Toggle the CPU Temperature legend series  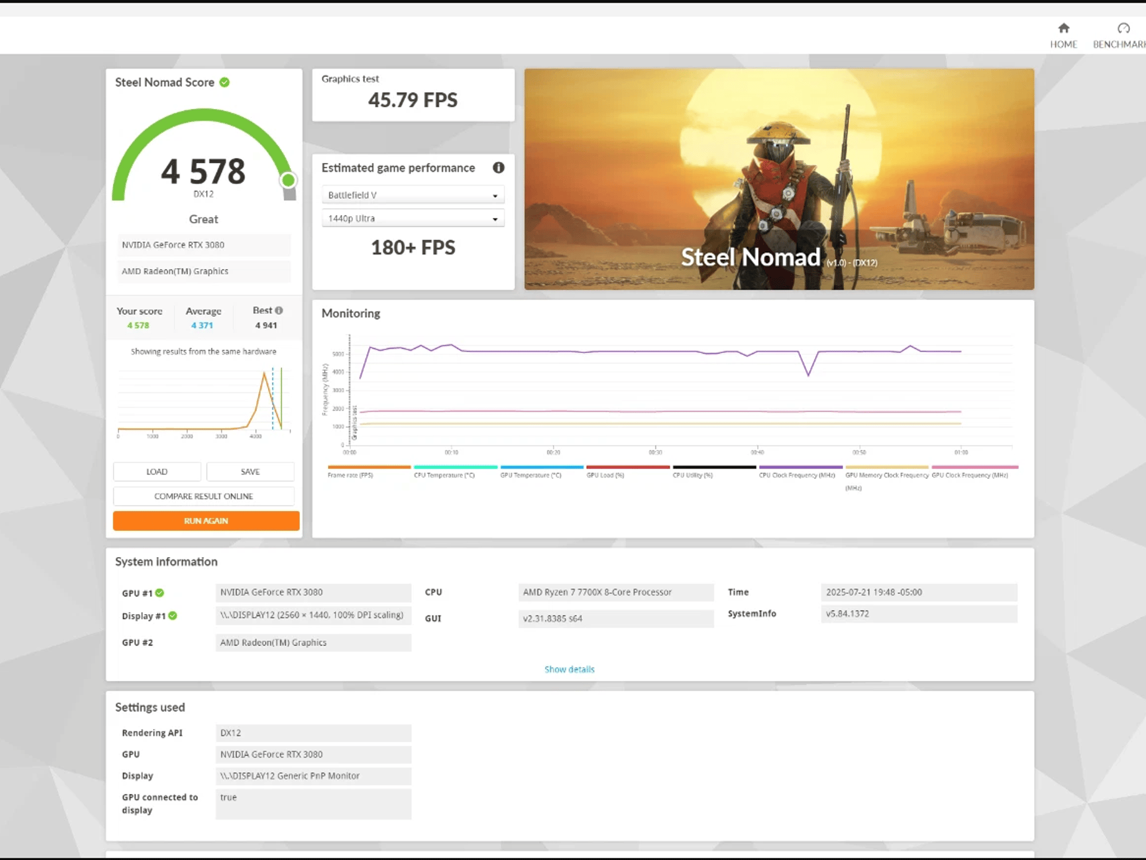pos(455,471)
